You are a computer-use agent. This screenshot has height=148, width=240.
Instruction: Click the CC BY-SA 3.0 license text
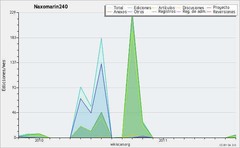[228, 145]
